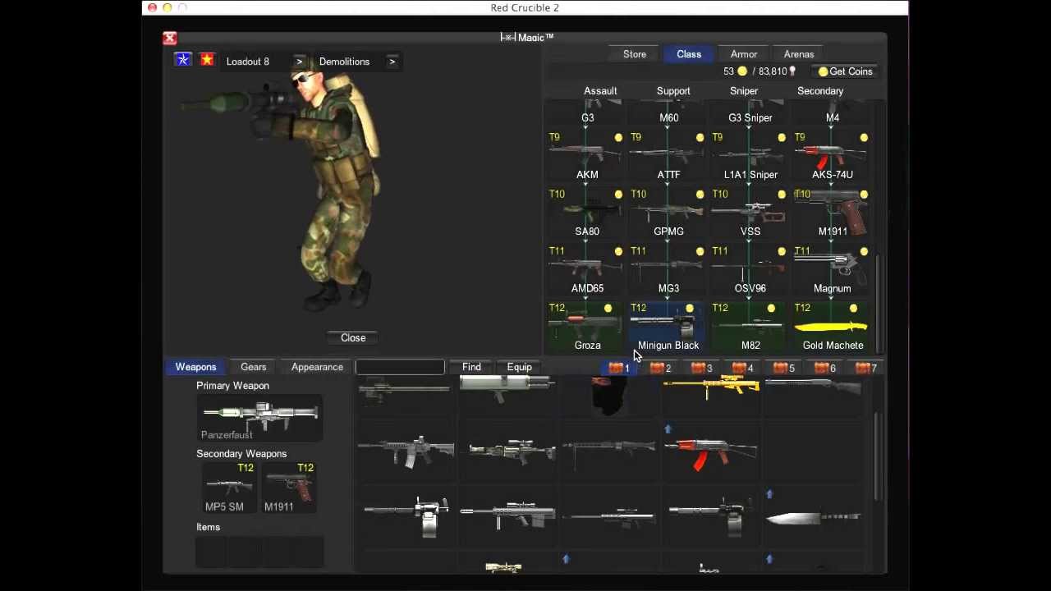Pick the combat knife in the inventory
Viewport: 1051px width, 591px height.
813,517
